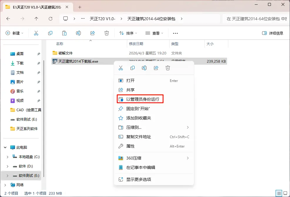Go back with the back arrow

coord(8,19)
